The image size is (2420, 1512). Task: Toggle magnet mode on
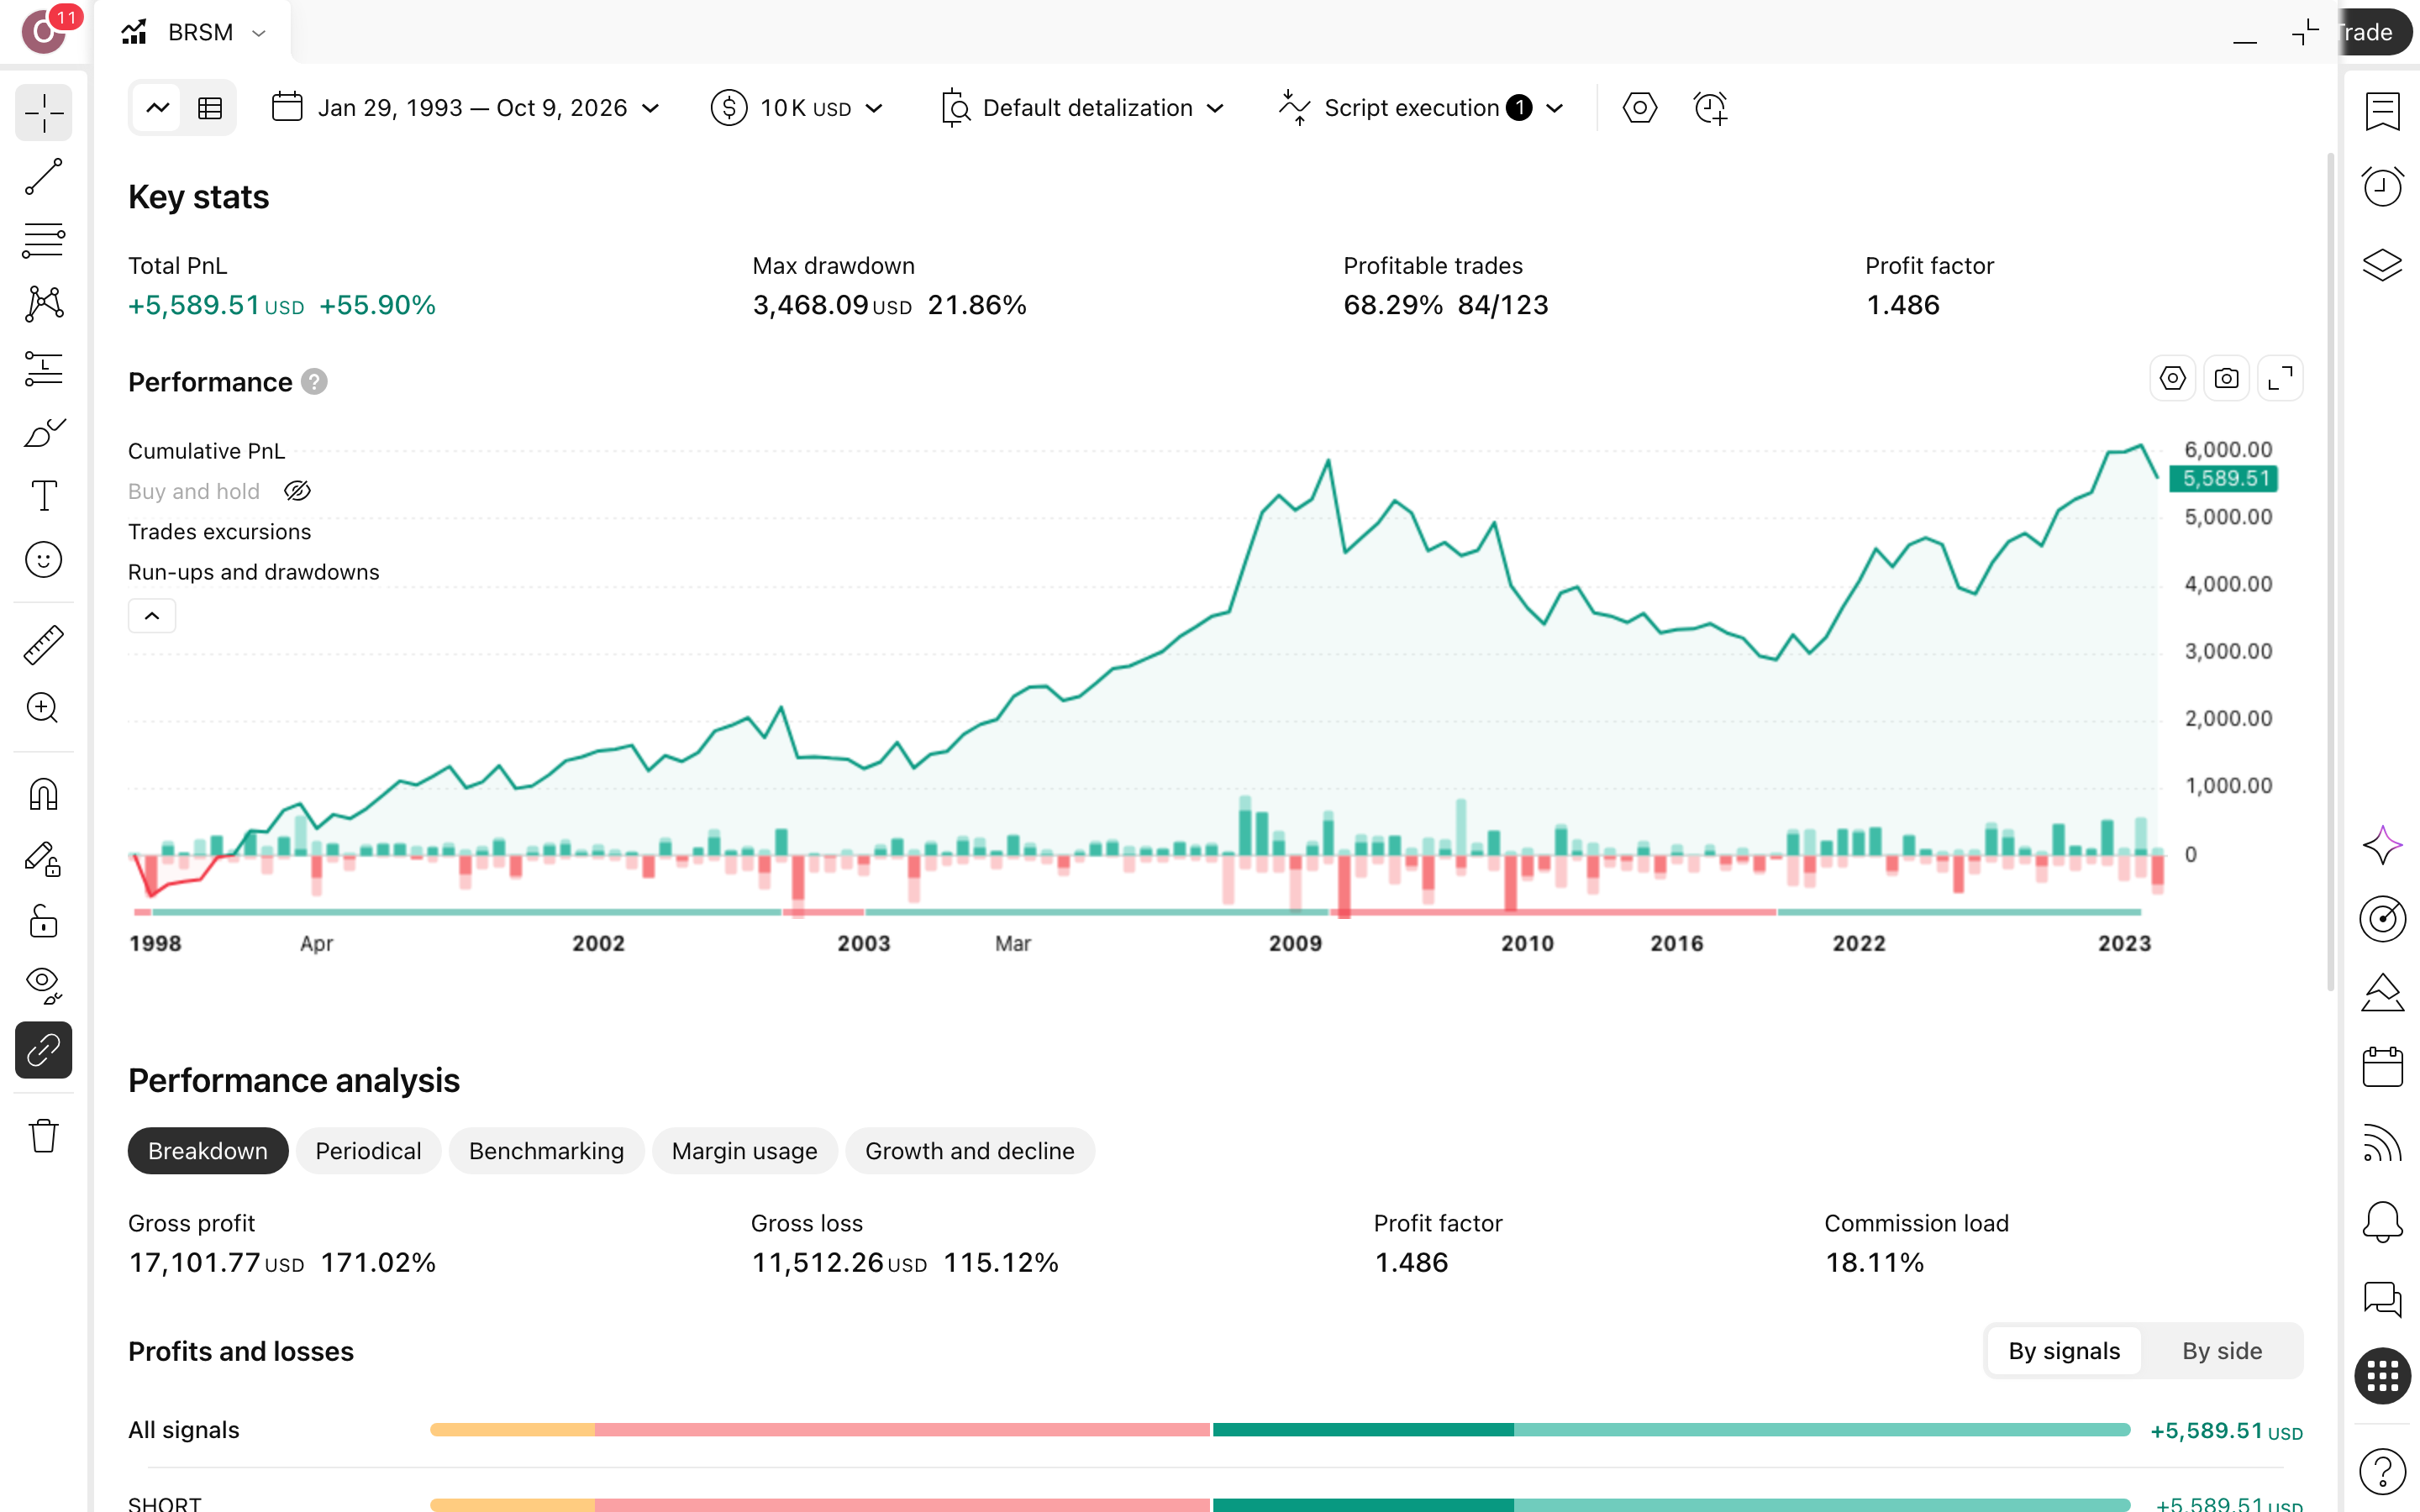44,795
